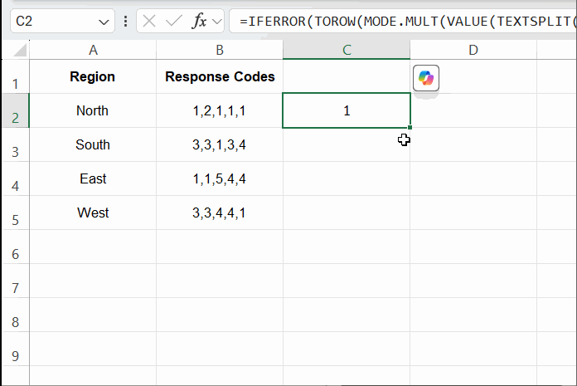Select row 4 header

(x=15, y=178)
